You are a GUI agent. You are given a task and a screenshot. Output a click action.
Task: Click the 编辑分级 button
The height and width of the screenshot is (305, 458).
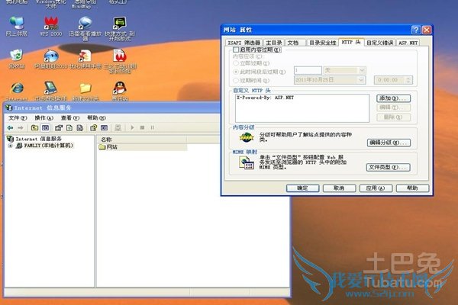389,143
